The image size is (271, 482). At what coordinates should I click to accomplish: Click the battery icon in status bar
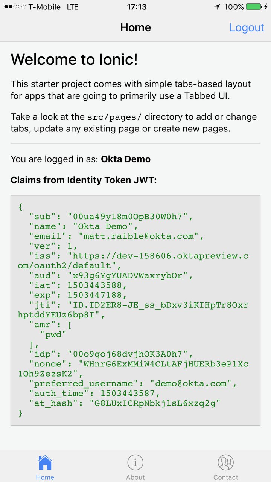coord(255,7)
